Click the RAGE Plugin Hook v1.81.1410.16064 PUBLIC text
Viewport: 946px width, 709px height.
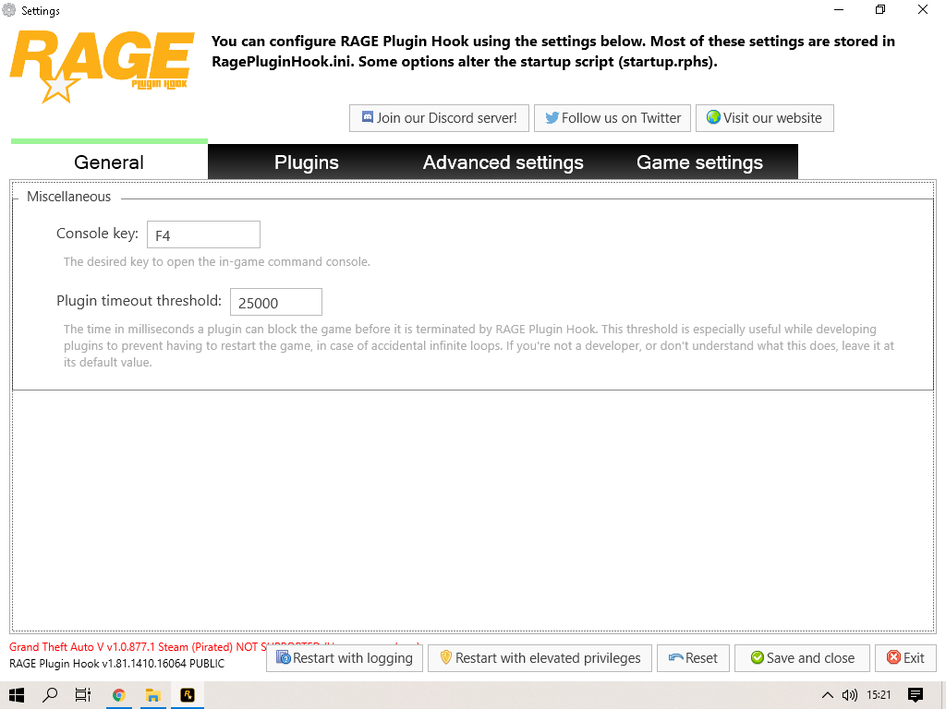pos(117,664)
